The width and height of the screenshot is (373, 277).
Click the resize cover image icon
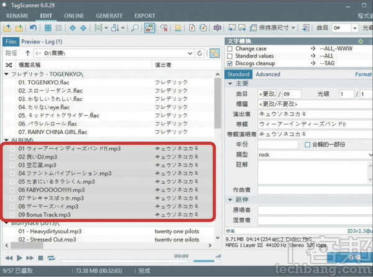253,28
